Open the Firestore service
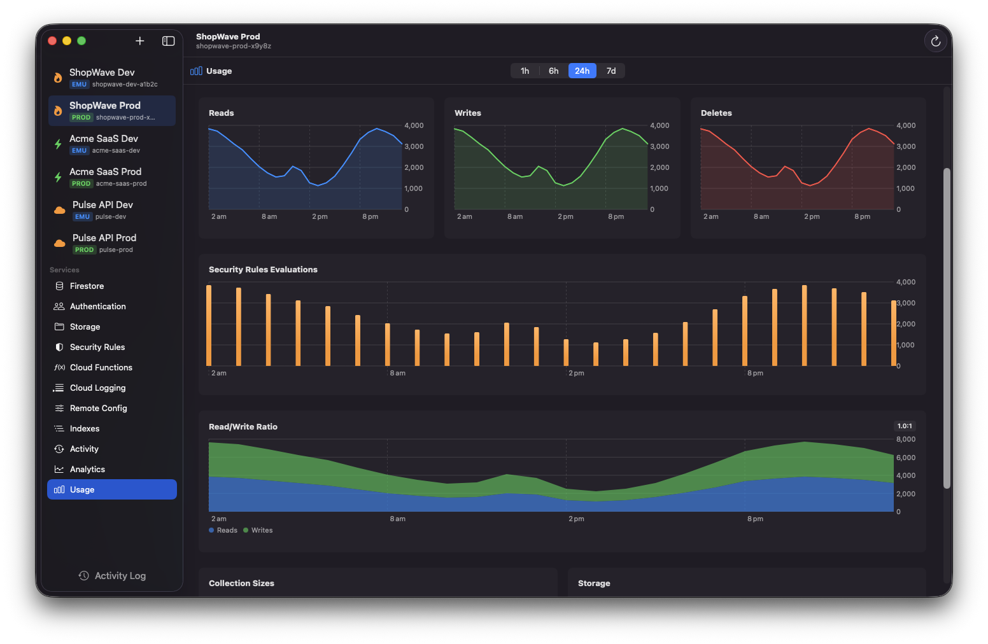The height and width of the screenshot is (644, 988). click(87, 286)
